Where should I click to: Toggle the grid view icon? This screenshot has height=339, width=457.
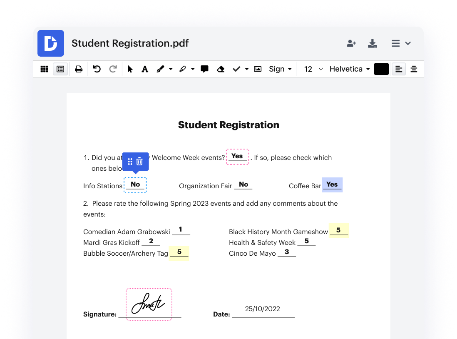[44, 69]
